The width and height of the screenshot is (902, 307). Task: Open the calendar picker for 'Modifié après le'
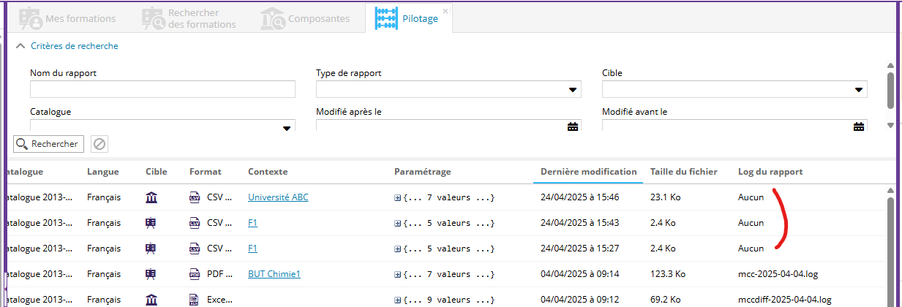pyautogui.click(x=573, y=126)
